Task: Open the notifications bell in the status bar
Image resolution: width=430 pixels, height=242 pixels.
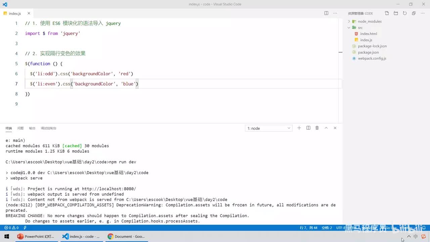Action: (424, 228)
